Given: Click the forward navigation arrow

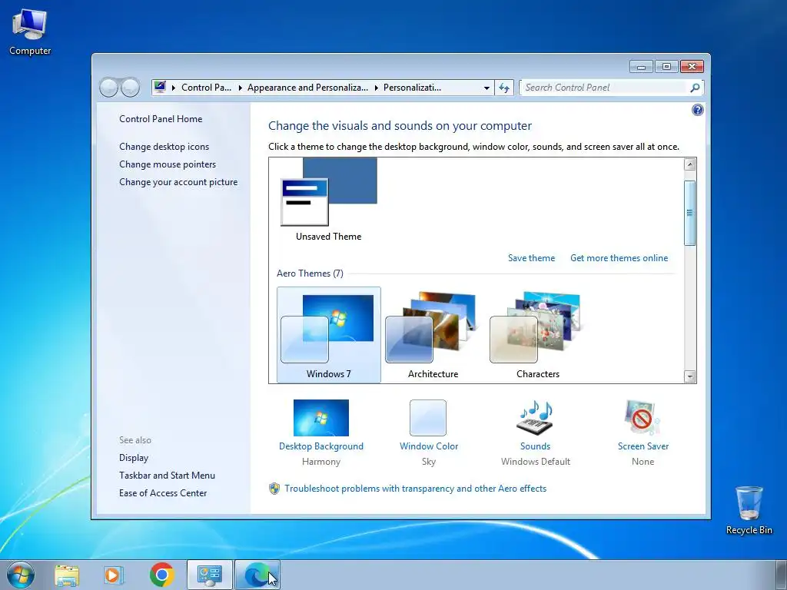Looking at the screenshot, I should [x=130, y=88].
